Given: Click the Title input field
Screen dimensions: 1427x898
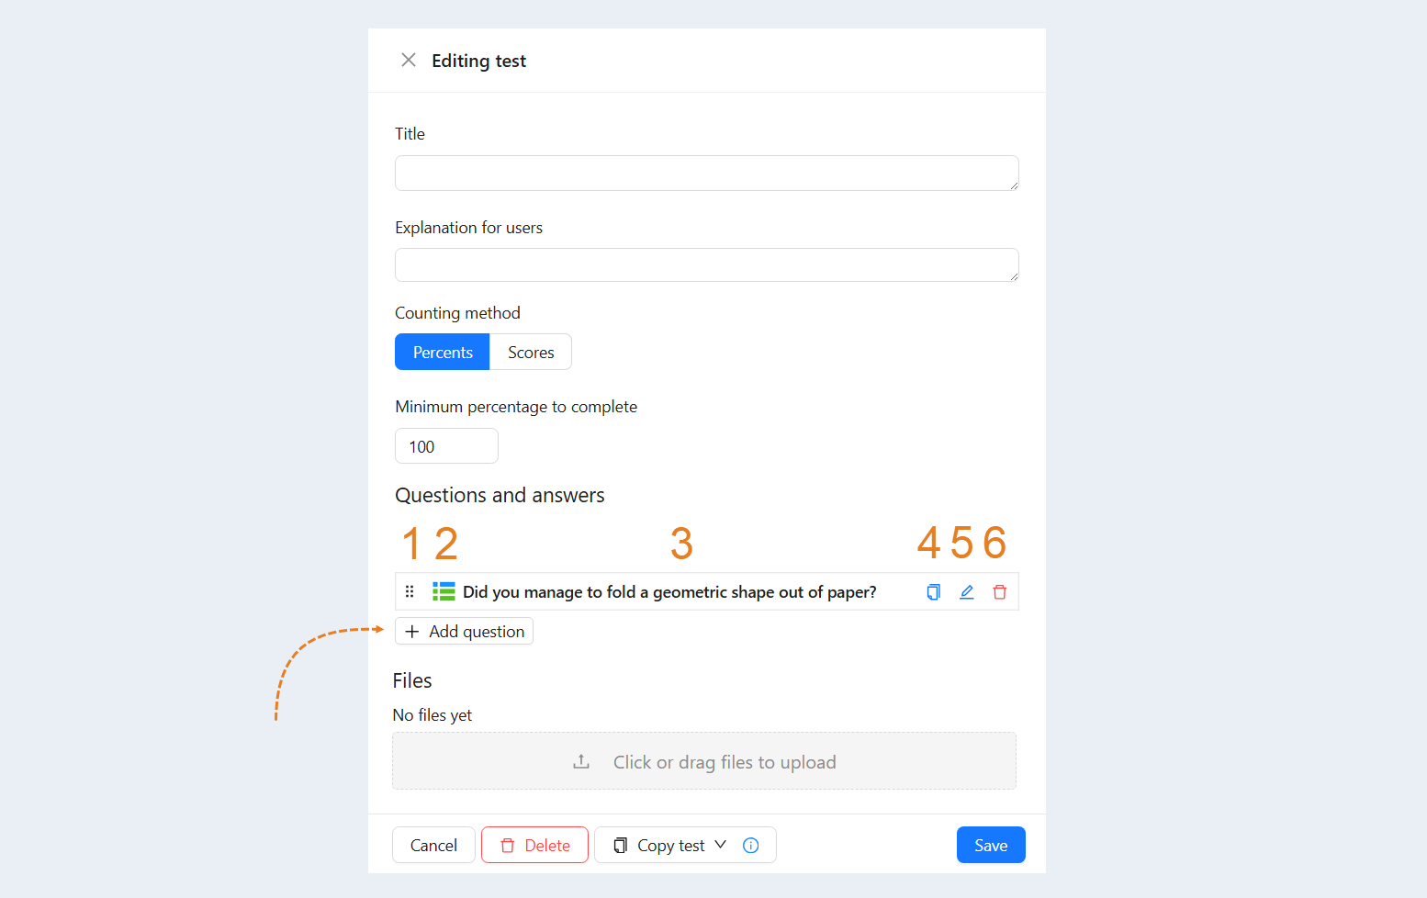Looking at the screenshot, I should click(707, 173).
